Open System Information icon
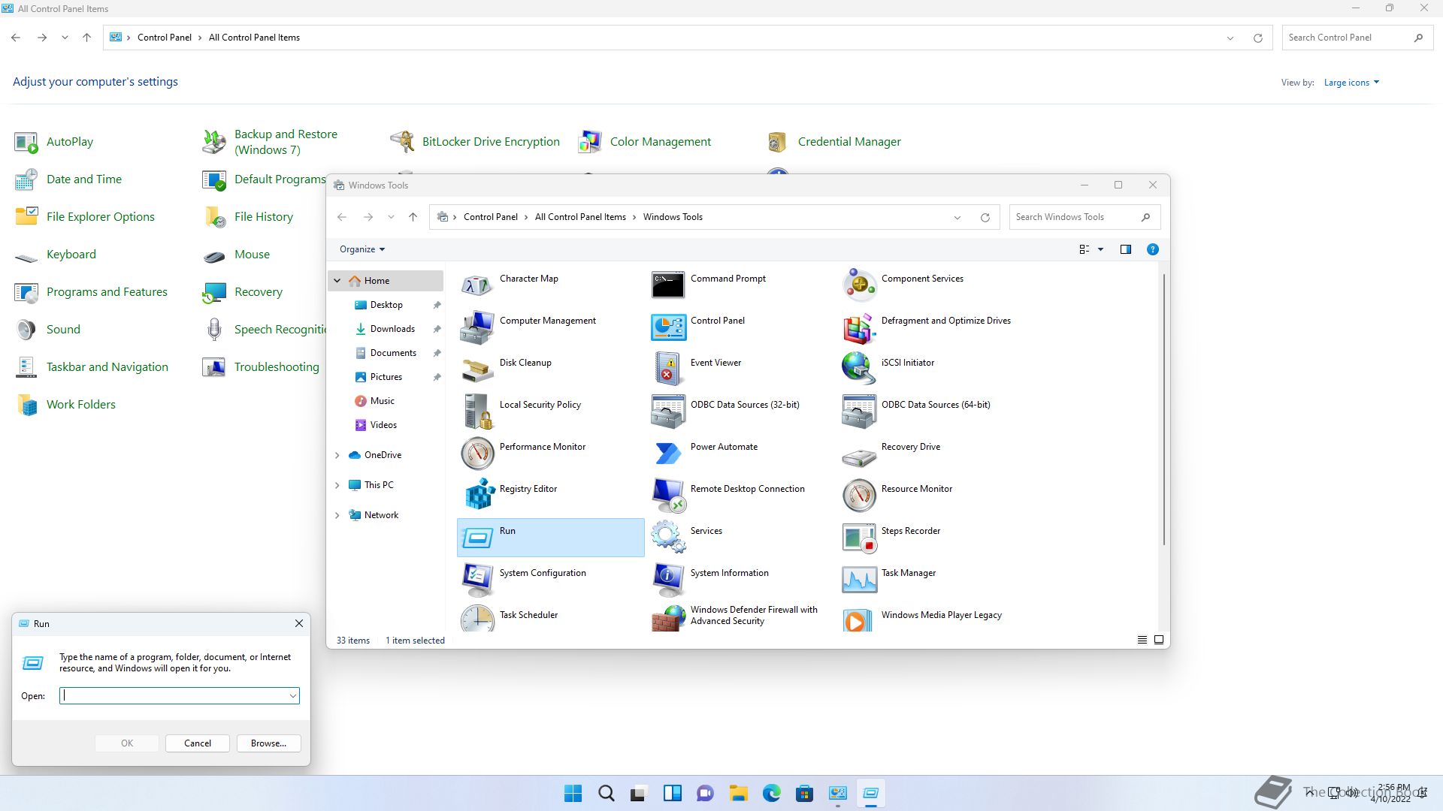The image size is (1443, 811). pyautogui.click(x=668, y=580)
